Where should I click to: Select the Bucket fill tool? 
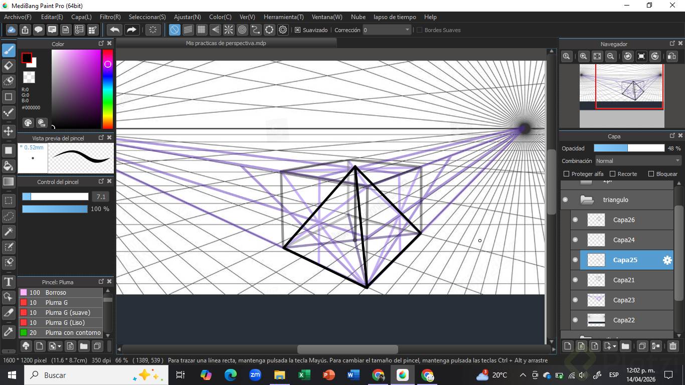coord(9,166)
